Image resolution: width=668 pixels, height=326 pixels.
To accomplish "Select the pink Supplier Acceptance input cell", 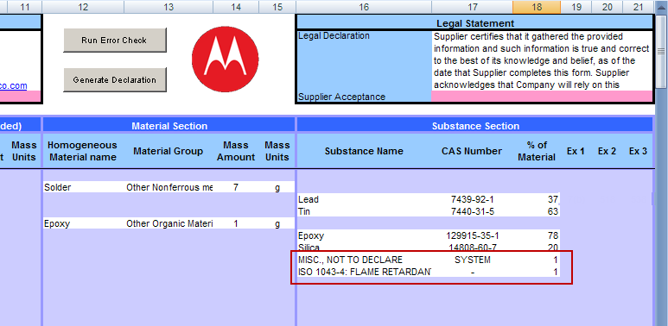I will 542,96.
